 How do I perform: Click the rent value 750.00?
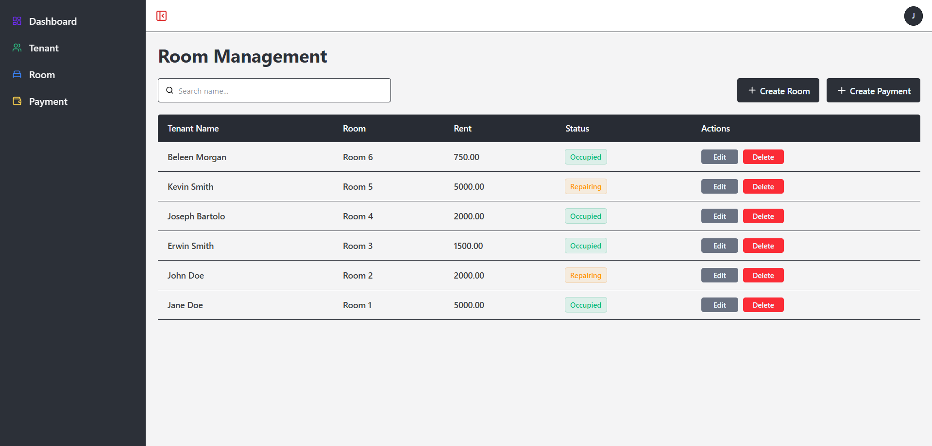[466, 157]
